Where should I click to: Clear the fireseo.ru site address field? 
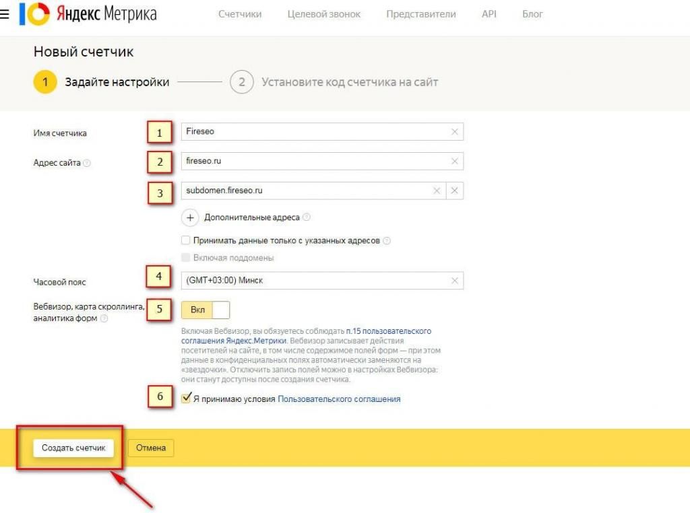point(455,162)
